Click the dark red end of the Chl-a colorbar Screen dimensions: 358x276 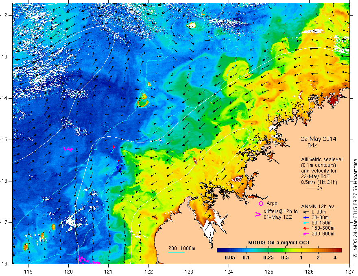[x=339, y=250]
